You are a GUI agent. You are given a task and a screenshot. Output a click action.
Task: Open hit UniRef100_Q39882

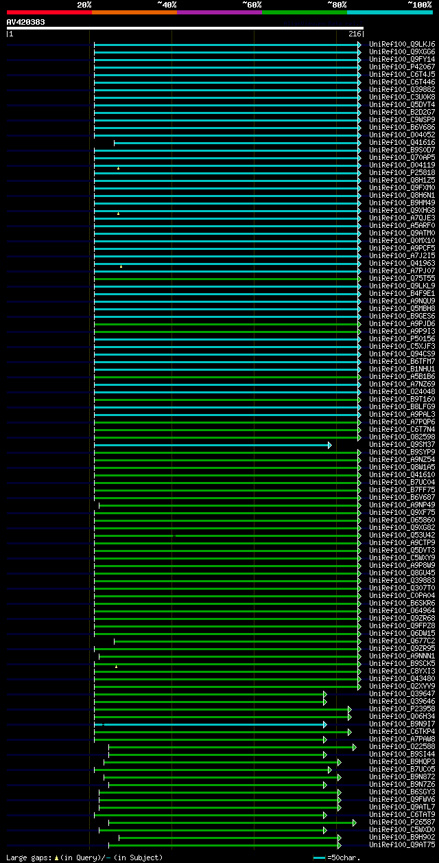[402, 89]
